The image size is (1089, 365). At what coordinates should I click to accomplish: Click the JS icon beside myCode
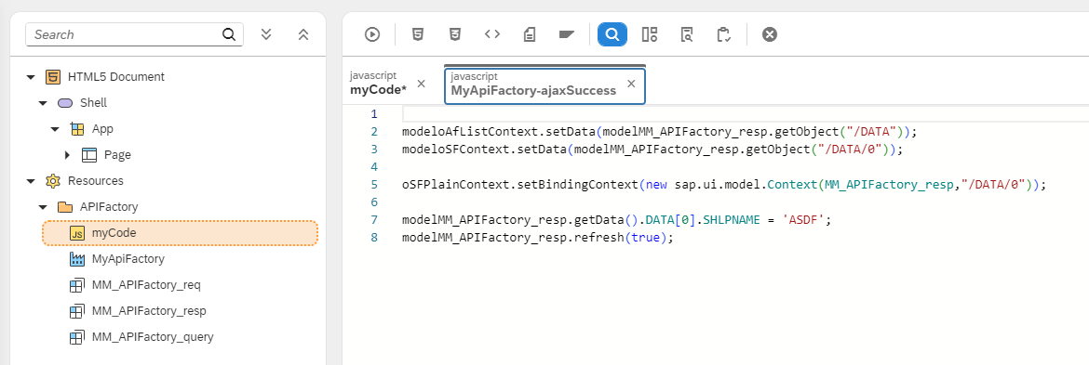(77, 233)
